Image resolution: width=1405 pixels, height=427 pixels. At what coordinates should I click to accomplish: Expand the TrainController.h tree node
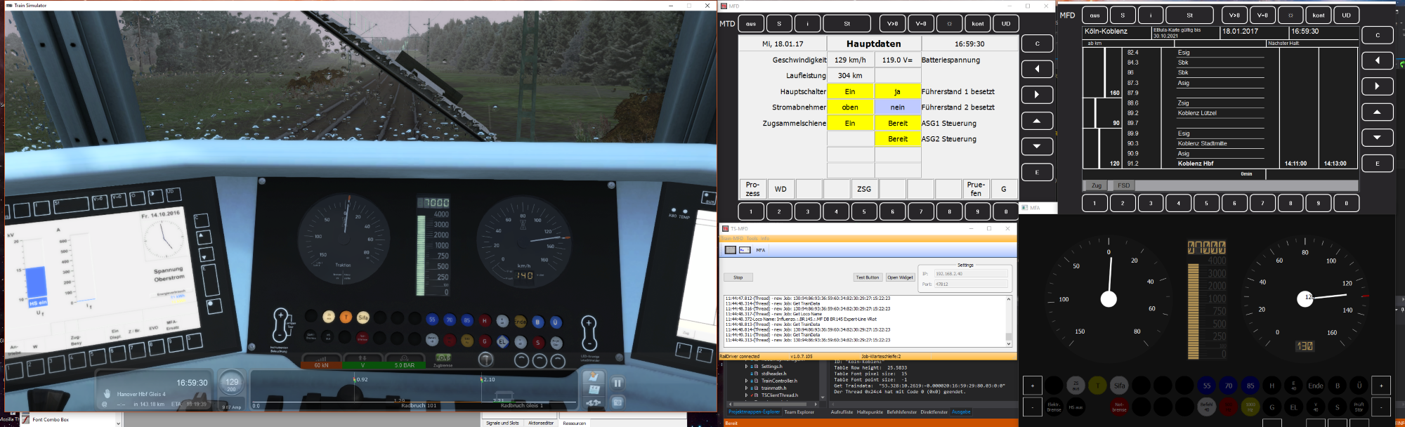[x=746, y=381]
